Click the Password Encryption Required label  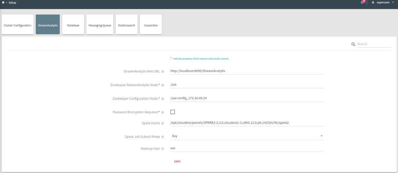pyautogui.click(x=135, y=112)
